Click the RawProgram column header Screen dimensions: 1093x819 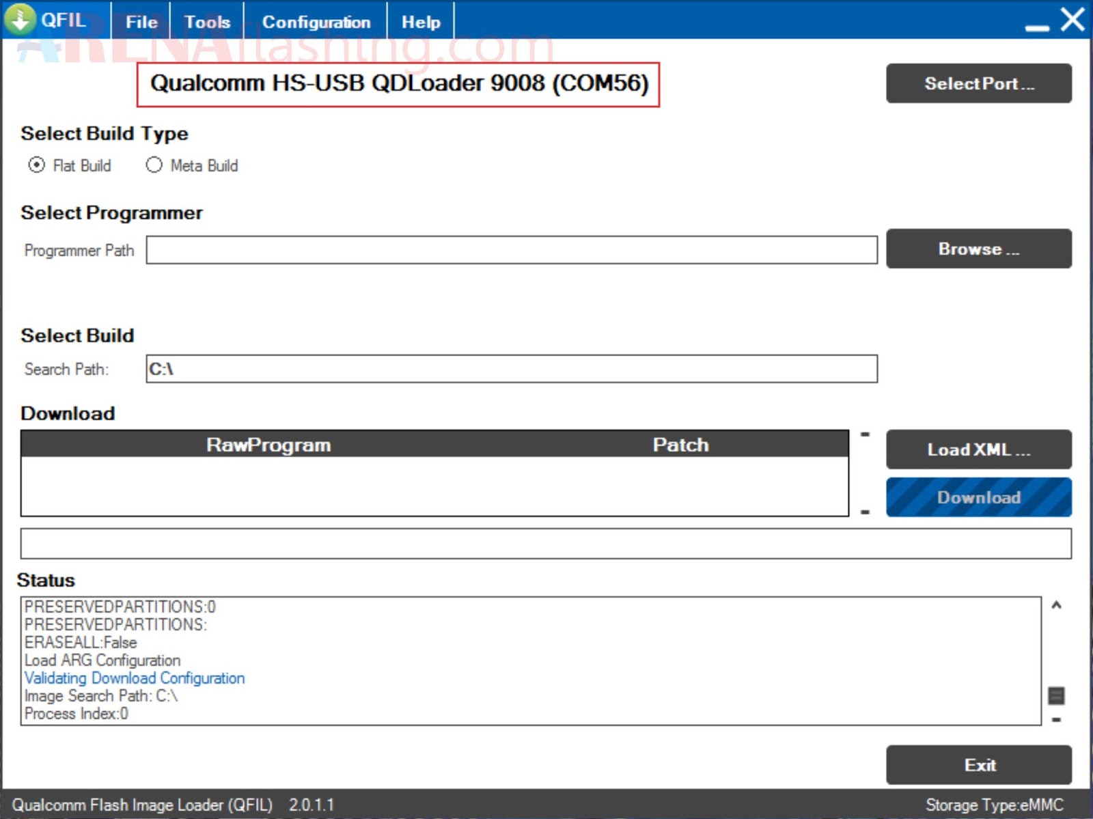pyautogui.click(x=268, y=445)
